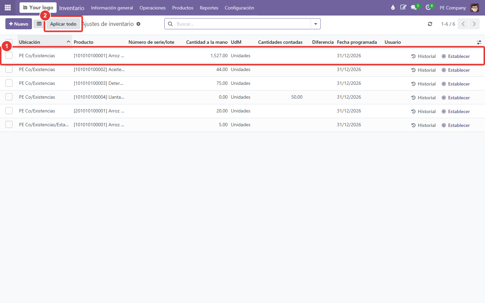The height and width of the screenshot is (303, 485).
Task: Open the Configuración menu
Action: point(239,8)
